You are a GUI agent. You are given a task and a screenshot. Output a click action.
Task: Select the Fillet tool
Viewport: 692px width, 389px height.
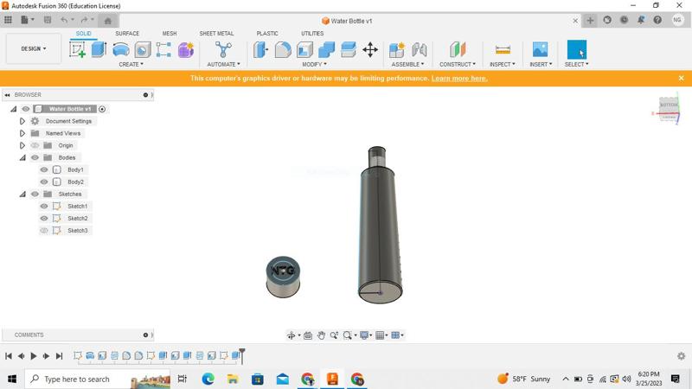point(283,49)
